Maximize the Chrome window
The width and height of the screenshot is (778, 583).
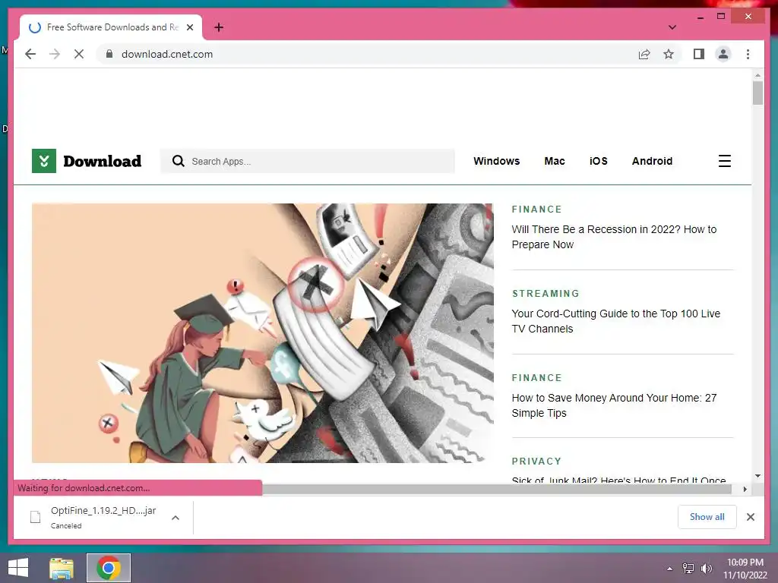(x=721, y=17)
